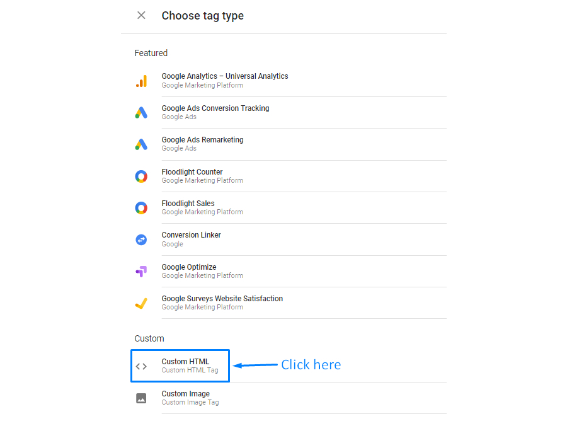
Task: Select Custom HTML tag type
Action: click(180, 366)
